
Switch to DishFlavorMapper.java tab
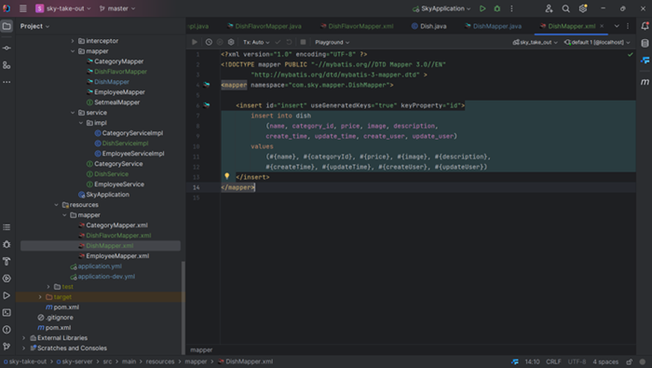click(264, 26)
